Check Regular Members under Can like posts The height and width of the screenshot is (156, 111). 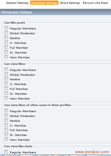point(6,28)
